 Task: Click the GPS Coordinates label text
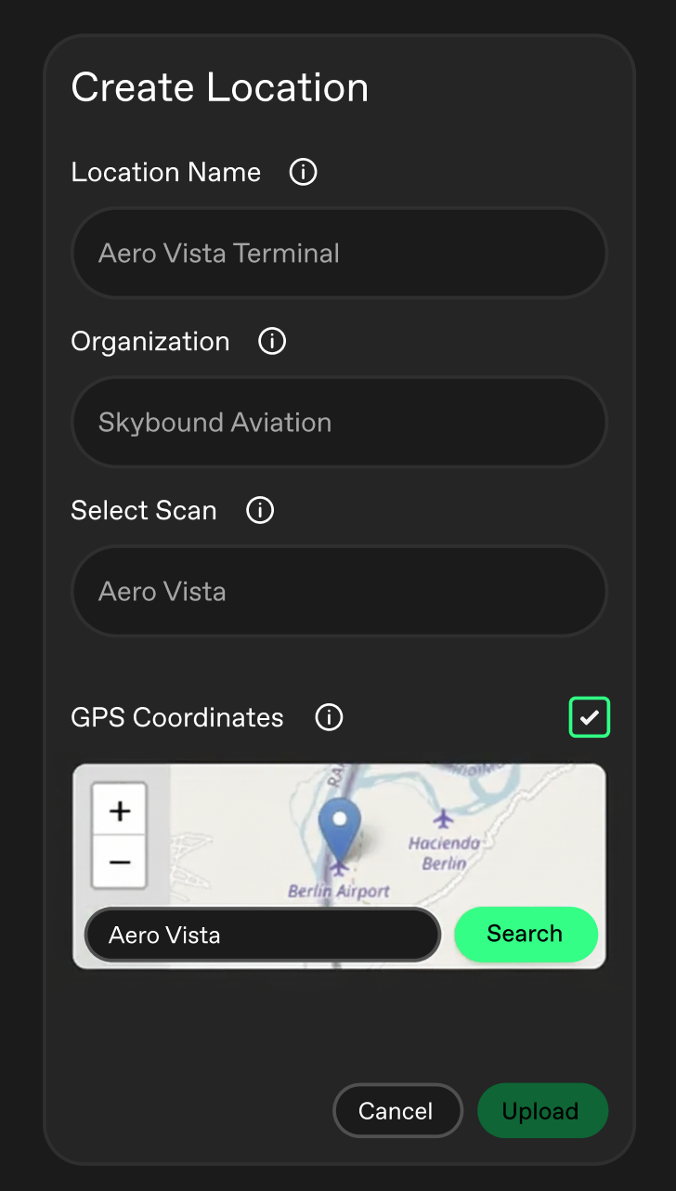pos(177,717)
